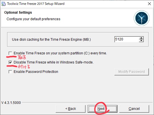This screenshot has width=154, height=115.
Task: Uncheck Disable Time Freeze in Safe-mode
Action: (x=10, y=62)
